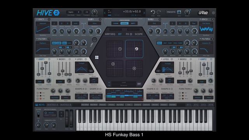The width and height of the screenshot is (249, 140).
Task: Select the NORMAL synth engine
Action: click(x=124, y=23)
